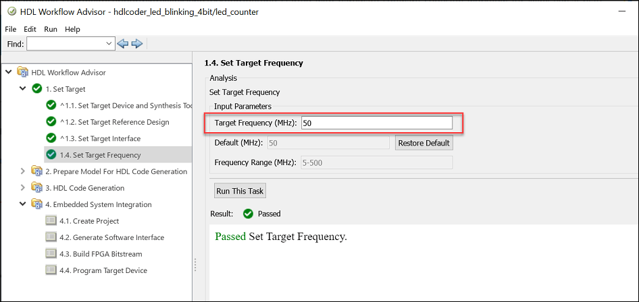This screenshot has height=302, width=639.
Task: Expand Prepare Model For HDL Code Generation
Action: pyautogui.click(x=23, y=171)
